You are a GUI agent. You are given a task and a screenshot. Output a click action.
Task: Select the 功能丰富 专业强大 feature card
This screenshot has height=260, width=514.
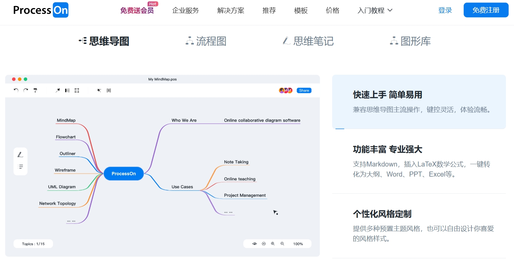click(419, 161)
